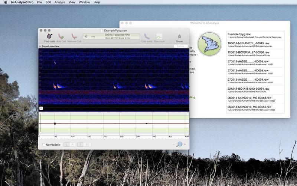Open the Window menu
297x186 pixels.
coord(84,2)
